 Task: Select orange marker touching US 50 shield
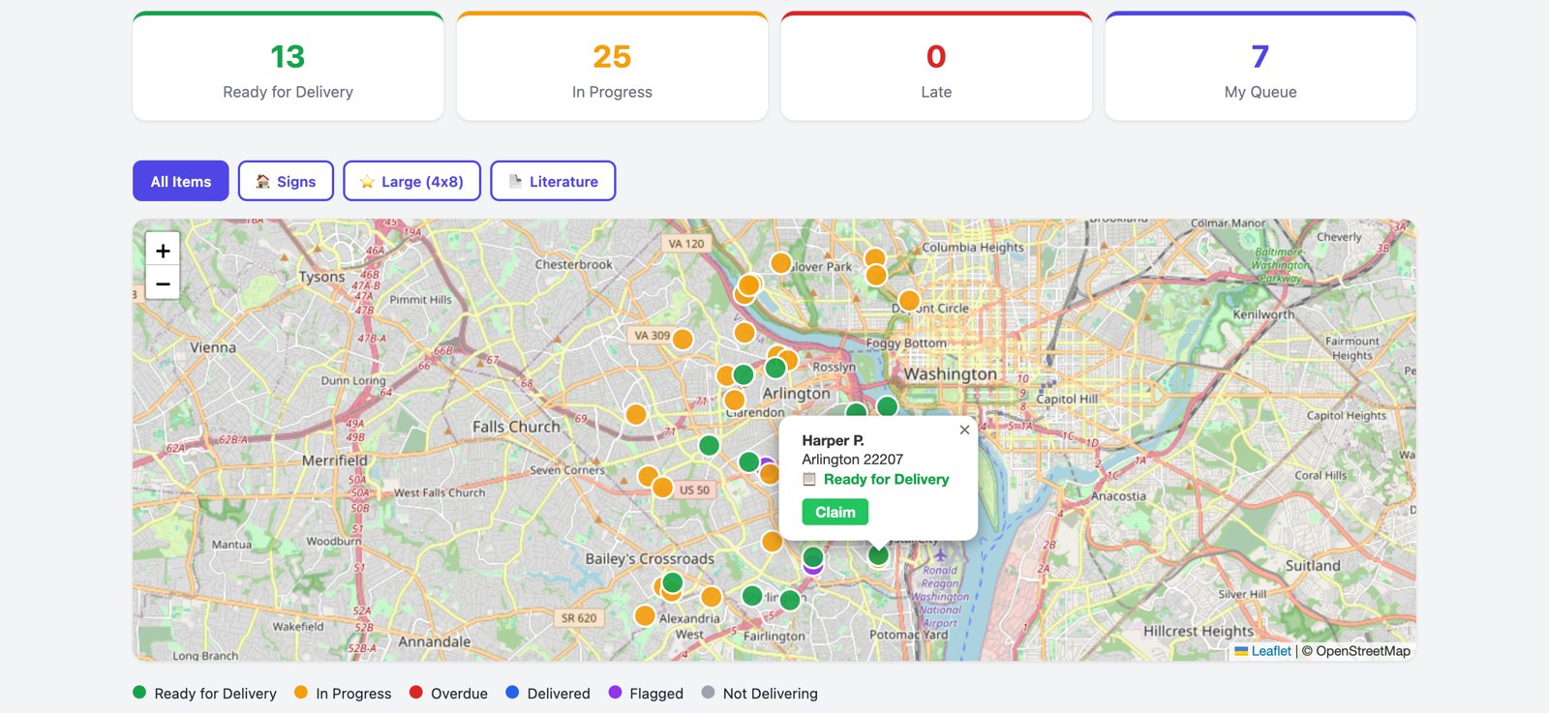[x=663, y=487]
